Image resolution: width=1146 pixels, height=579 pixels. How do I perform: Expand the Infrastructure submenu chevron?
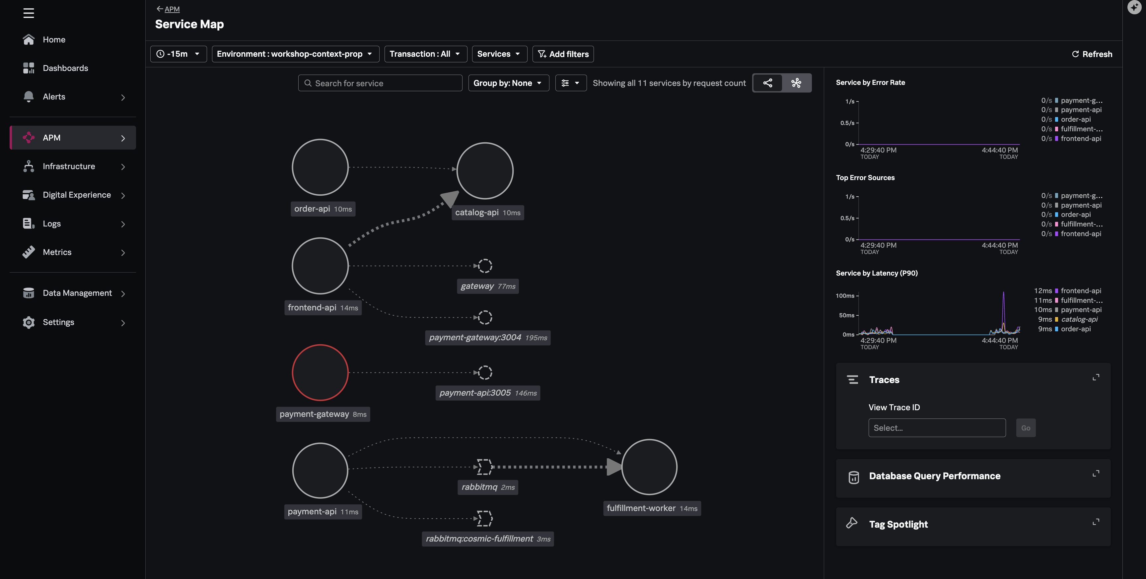coord(123,167)
